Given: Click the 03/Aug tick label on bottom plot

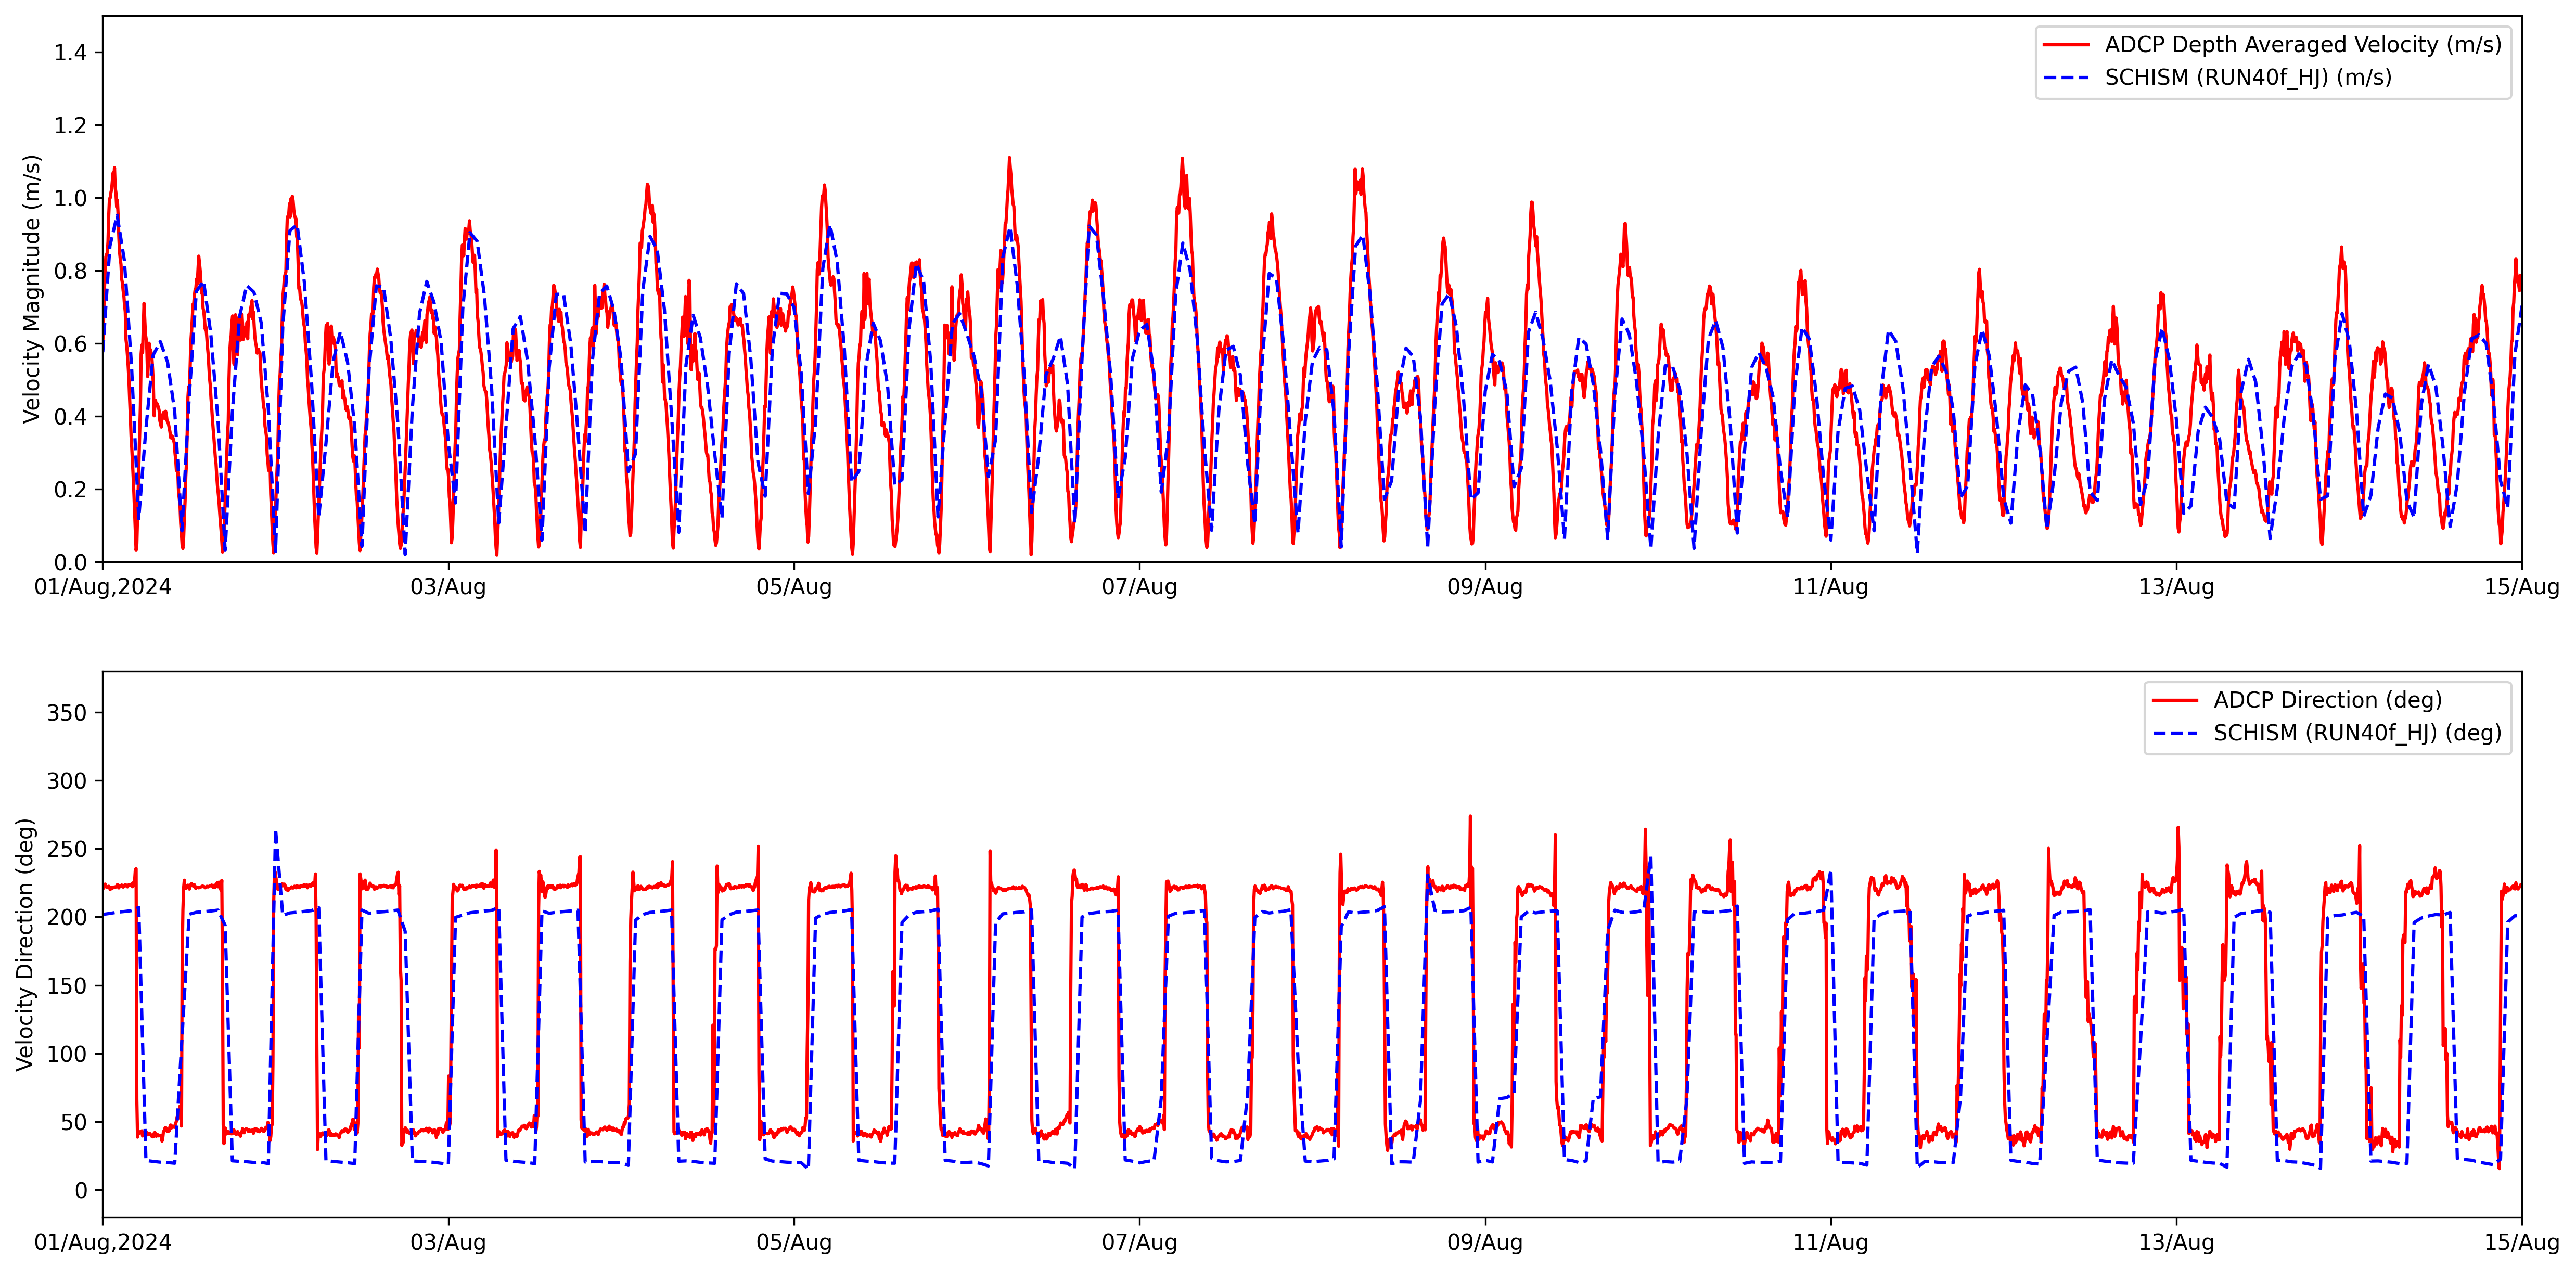Looking at the screenshot, I should coord(448,1243).
